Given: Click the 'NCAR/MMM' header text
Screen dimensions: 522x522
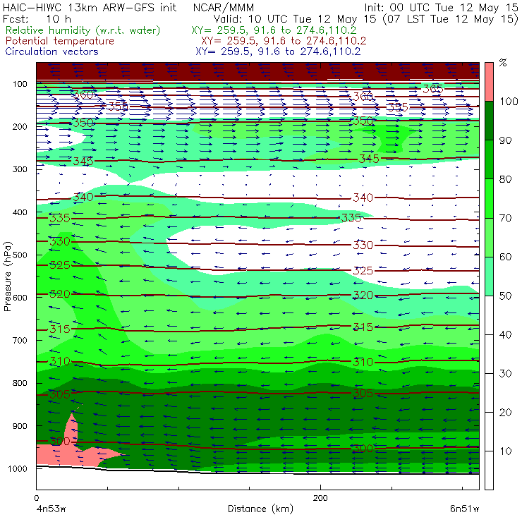Looking at the screenshot, I should coord(224,7).
